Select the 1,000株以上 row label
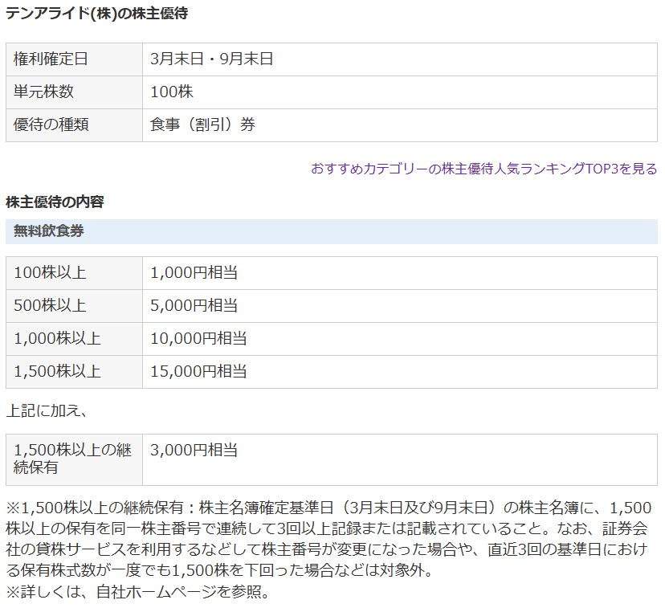Image resolution: width=665 pixels, height=608 pixels. [x=74, y=339]
